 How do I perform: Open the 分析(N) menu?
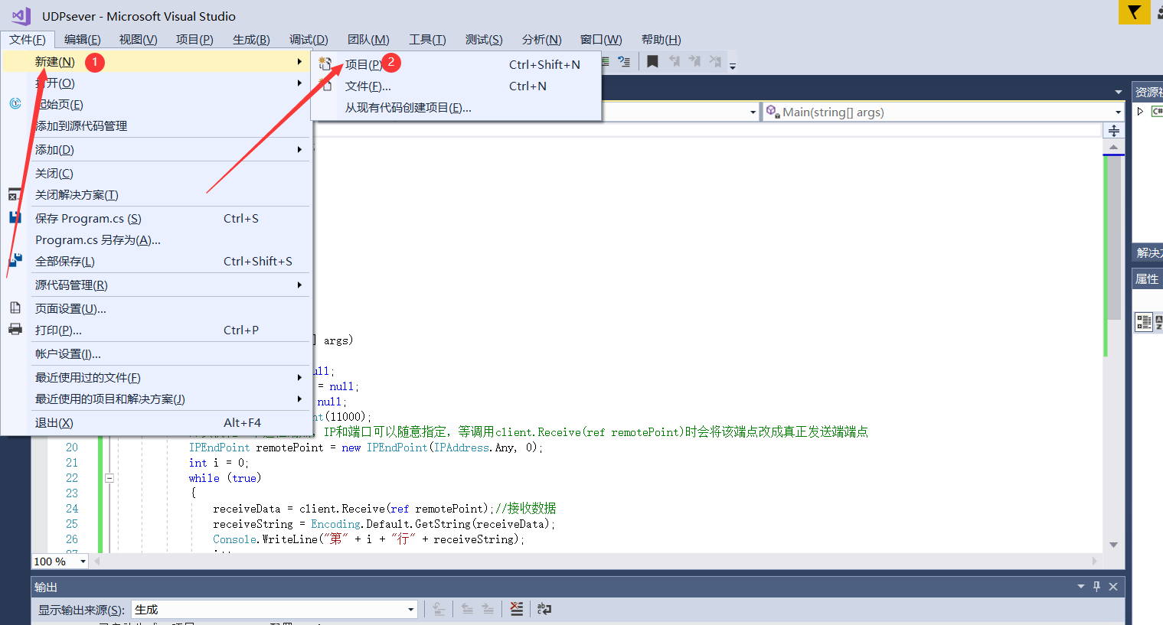pyautogui.click(x=541, y=39)
